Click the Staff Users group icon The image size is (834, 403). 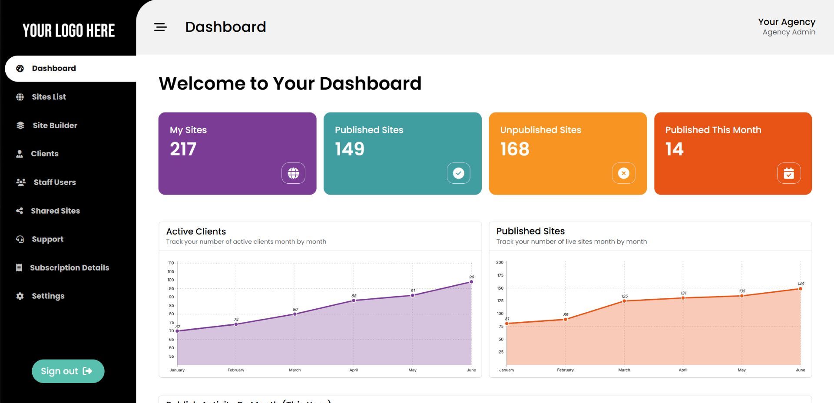[21, 182]
